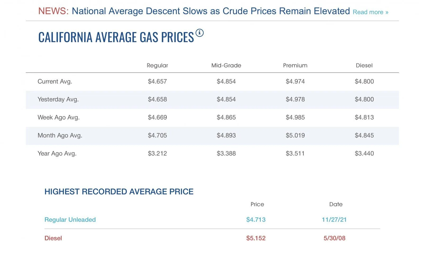Select the current Premium price $4.974
423x253 pixels.
(295, 81)
